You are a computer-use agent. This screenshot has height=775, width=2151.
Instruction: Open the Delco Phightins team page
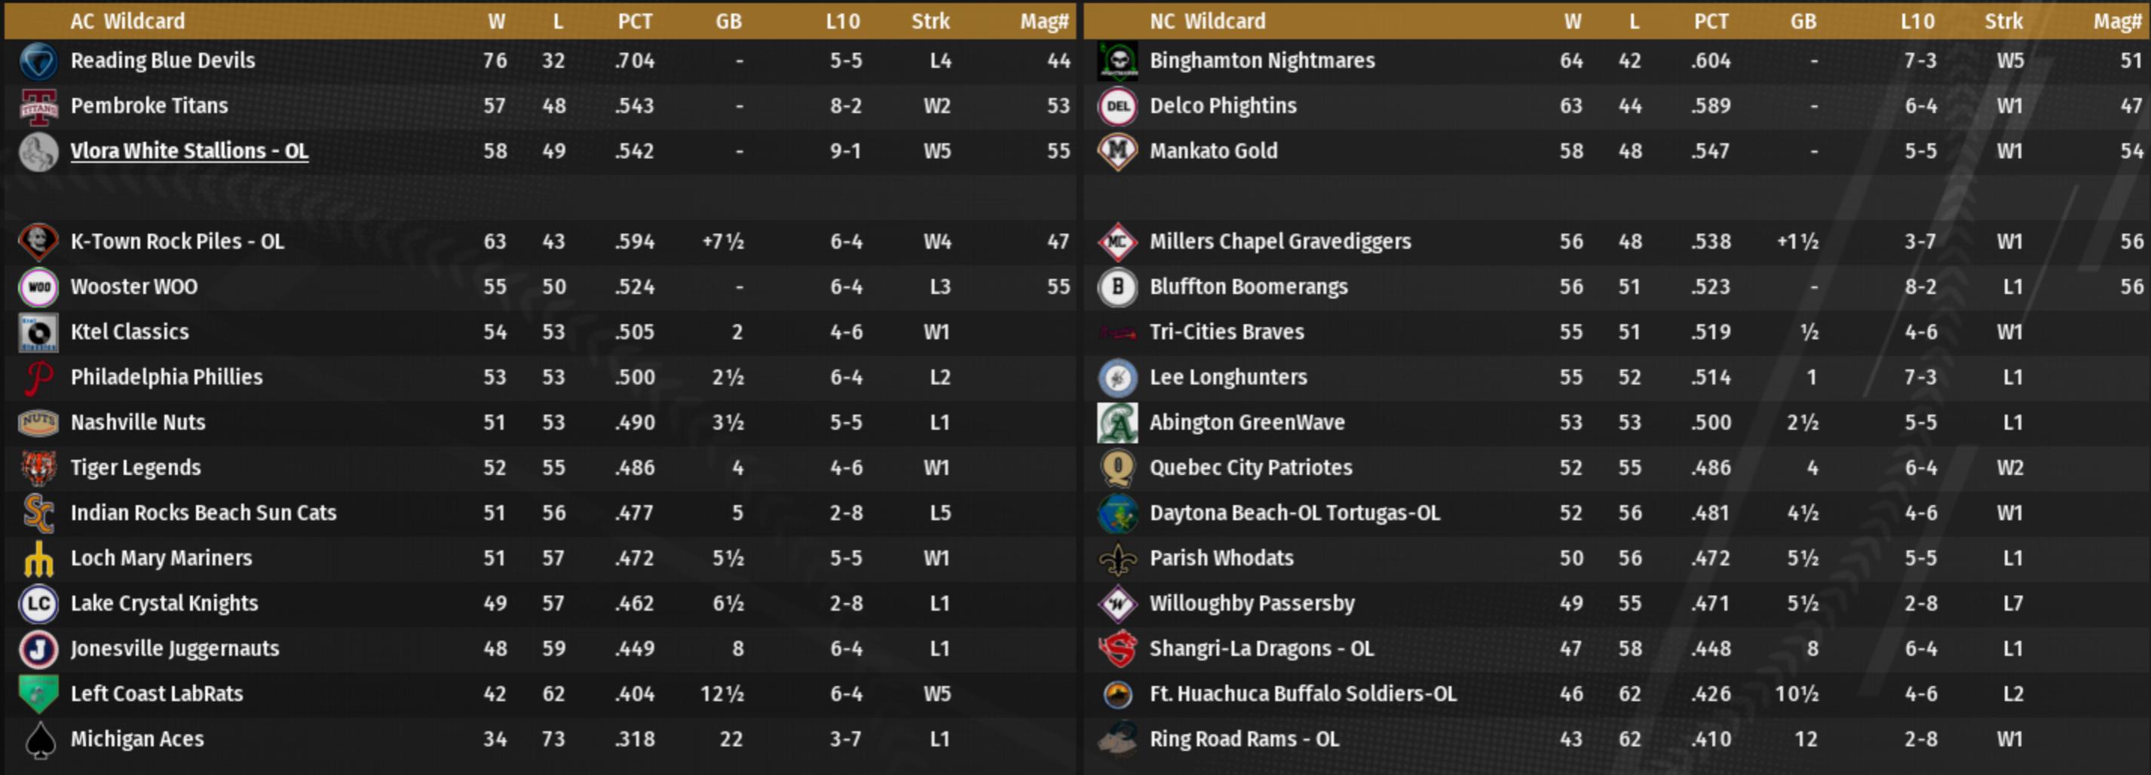(x=1222, y=106)
